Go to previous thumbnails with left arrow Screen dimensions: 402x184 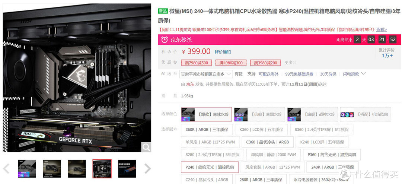tap(6, 169)
